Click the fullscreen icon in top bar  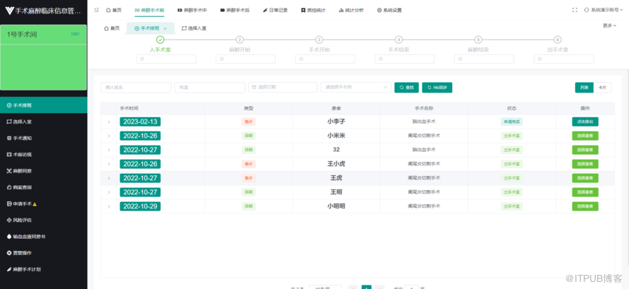pos(575,10)
